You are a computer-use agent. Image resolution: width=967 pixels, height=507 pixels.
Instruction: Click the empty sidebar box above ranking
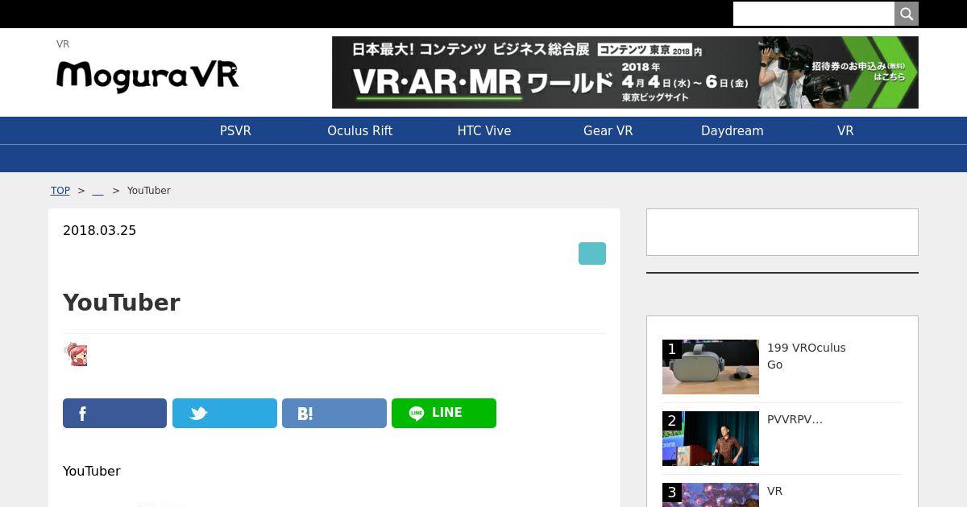(x=782, y=233)
